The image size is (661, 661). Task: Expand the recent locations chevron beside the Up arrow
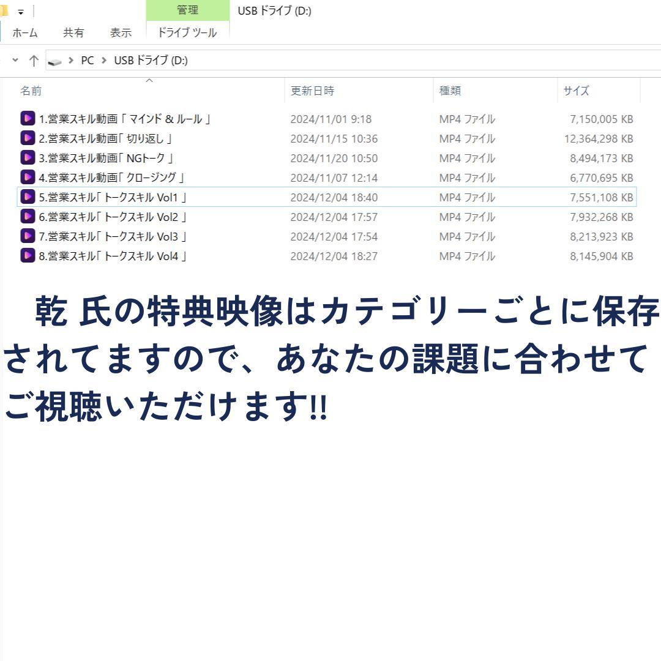click(x=15, y=61)
